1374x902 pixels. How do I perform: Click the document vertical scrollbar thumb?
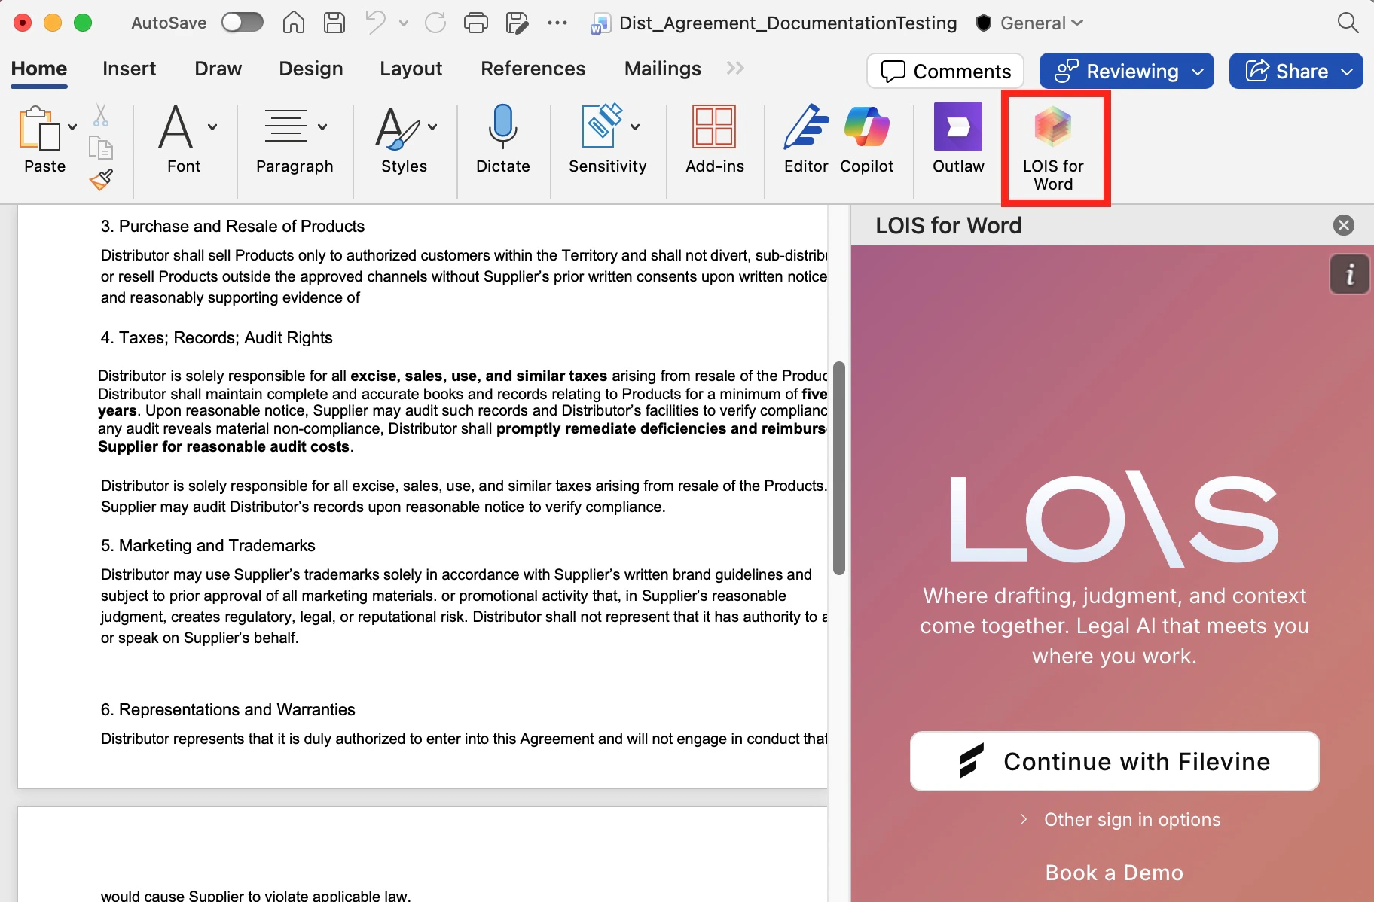[x=838, y=468]
